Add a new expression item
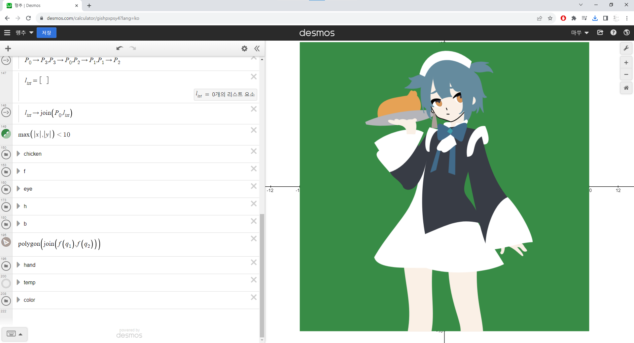This screenshot has width=634, height=343. [x=8, y=48]
